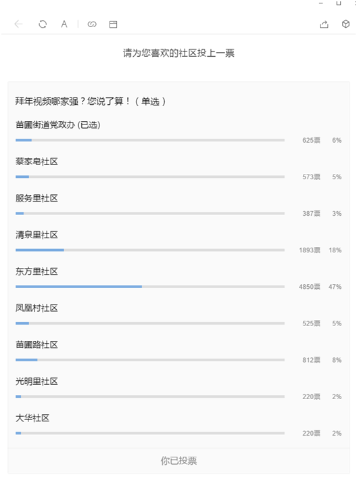Screen dimensions: 357x481
Task: Click the refresh page icon
Action: point(43,24)
